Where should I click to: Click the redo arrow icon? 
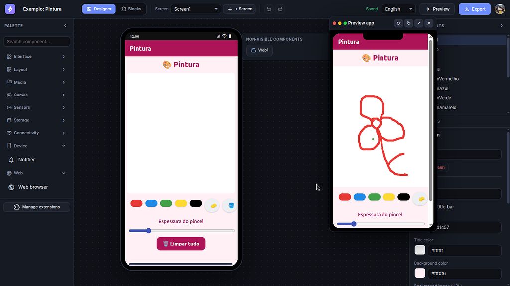pos(280,9)
